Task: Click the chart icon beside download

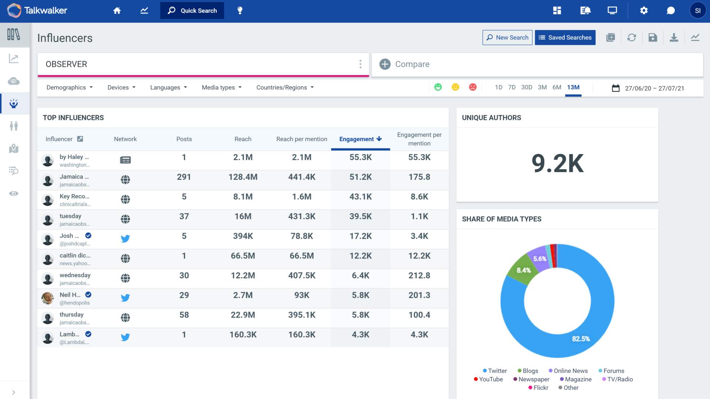Action: pos(695,37)
